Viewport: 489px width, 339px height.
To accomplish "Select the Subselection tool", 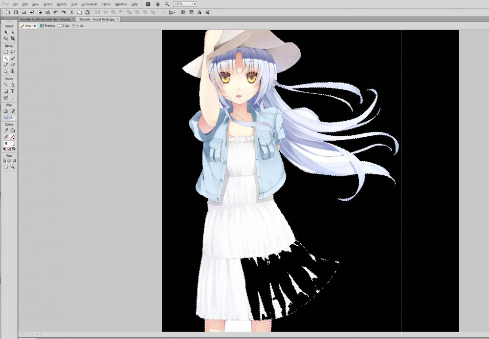I will click(x=13, y=32).
